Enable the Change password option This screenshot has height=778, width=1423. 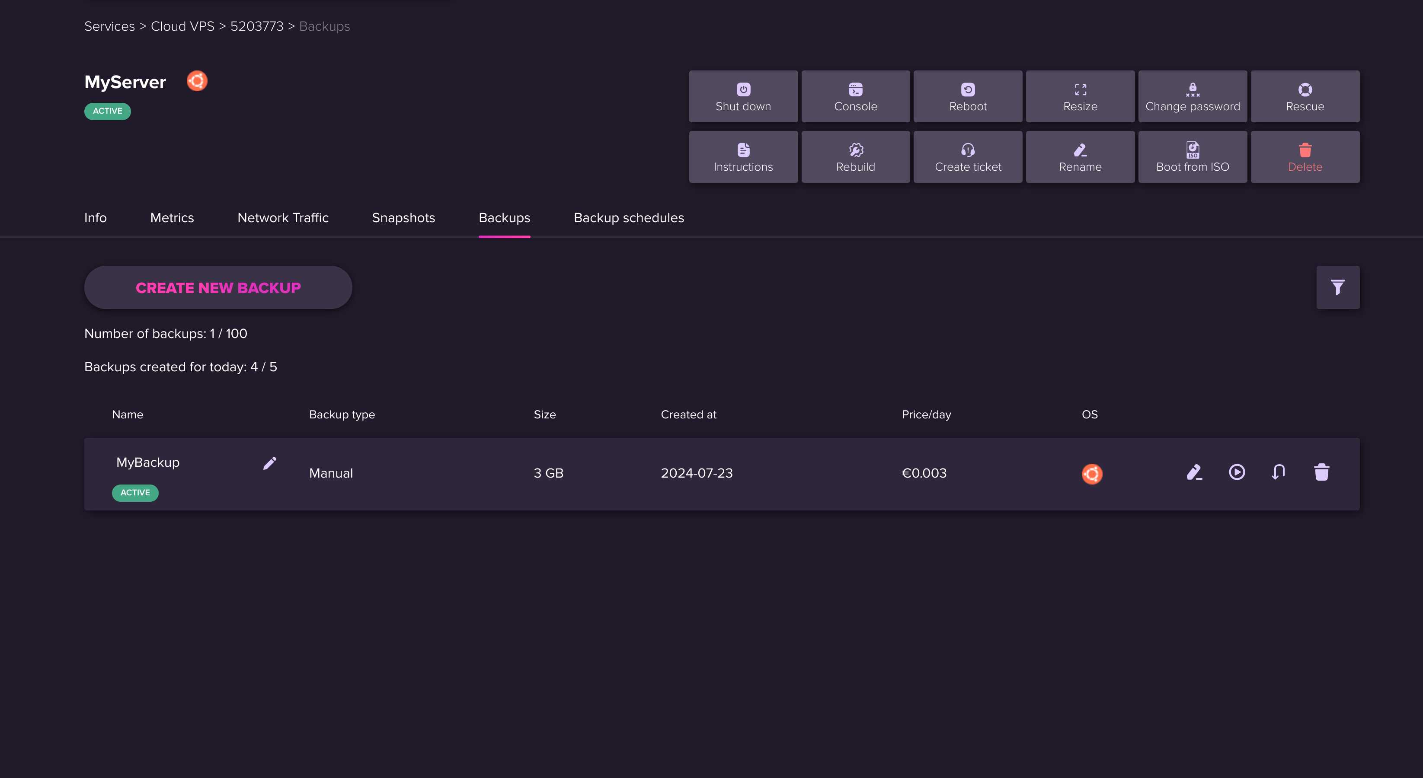coord(1192,96)
